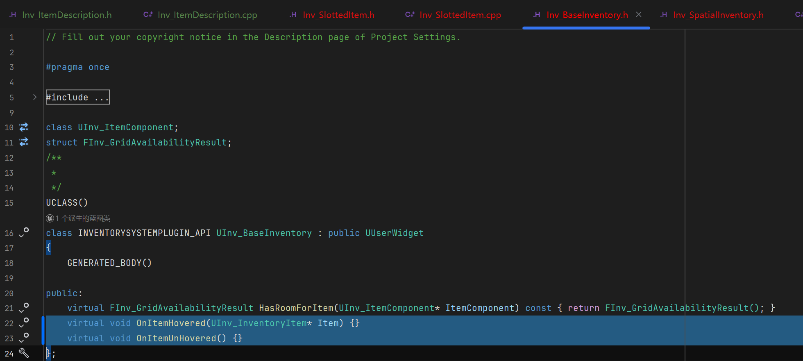Click the C++ file icon of Inv_ItemDescription.cpp tab
Image resolution: width=803 pixels, height=361 pixels.
pos(148,15)
